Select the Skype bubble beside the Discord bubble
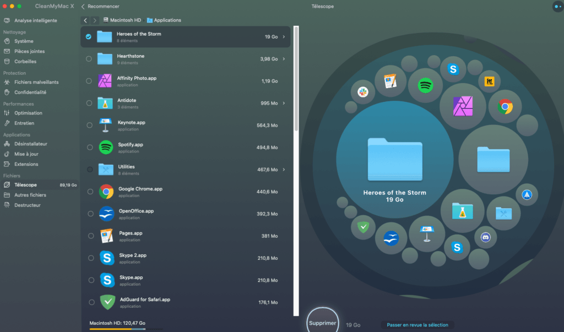This screenshot has height=332, width=564. click(457, 247)
